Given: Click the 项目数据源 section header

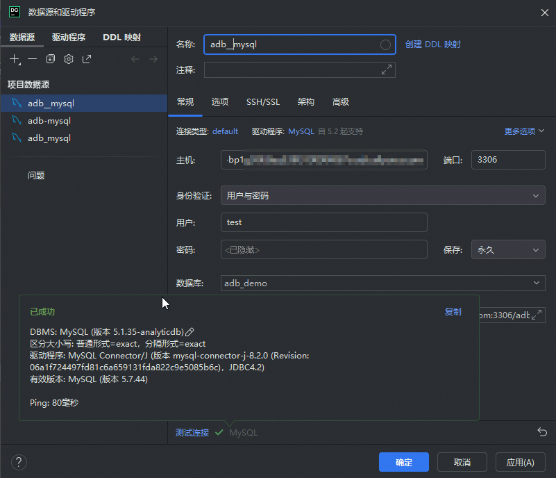Looking at the screenshot, I should [28, 85].
